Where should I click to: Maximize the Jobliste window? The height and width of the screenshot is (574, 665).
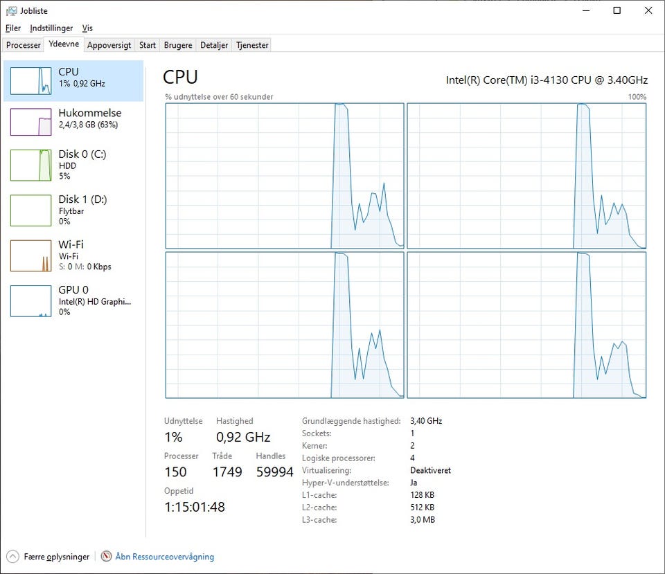pyautogui.click(x=617, y=10)
